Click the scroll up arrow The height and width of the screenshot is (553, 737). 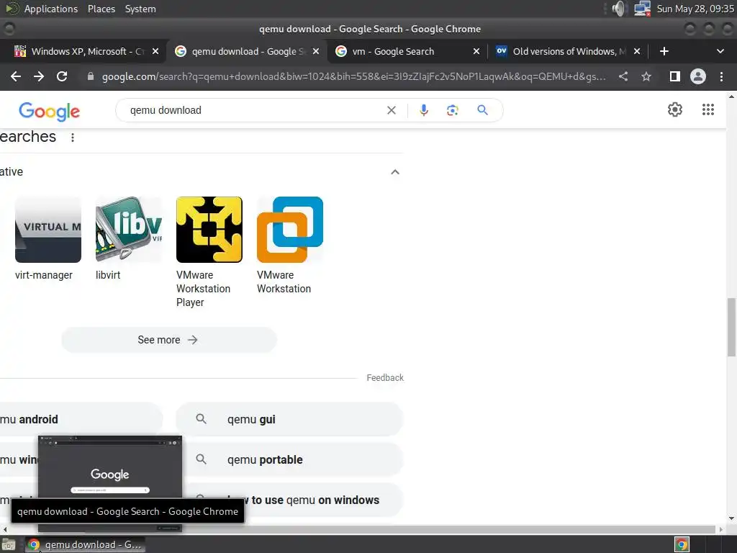pos(731,96)
